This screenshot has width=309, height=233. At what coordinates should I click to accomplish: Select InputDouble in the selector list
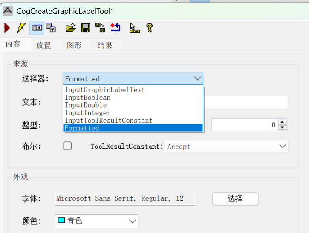click(133, 105)
